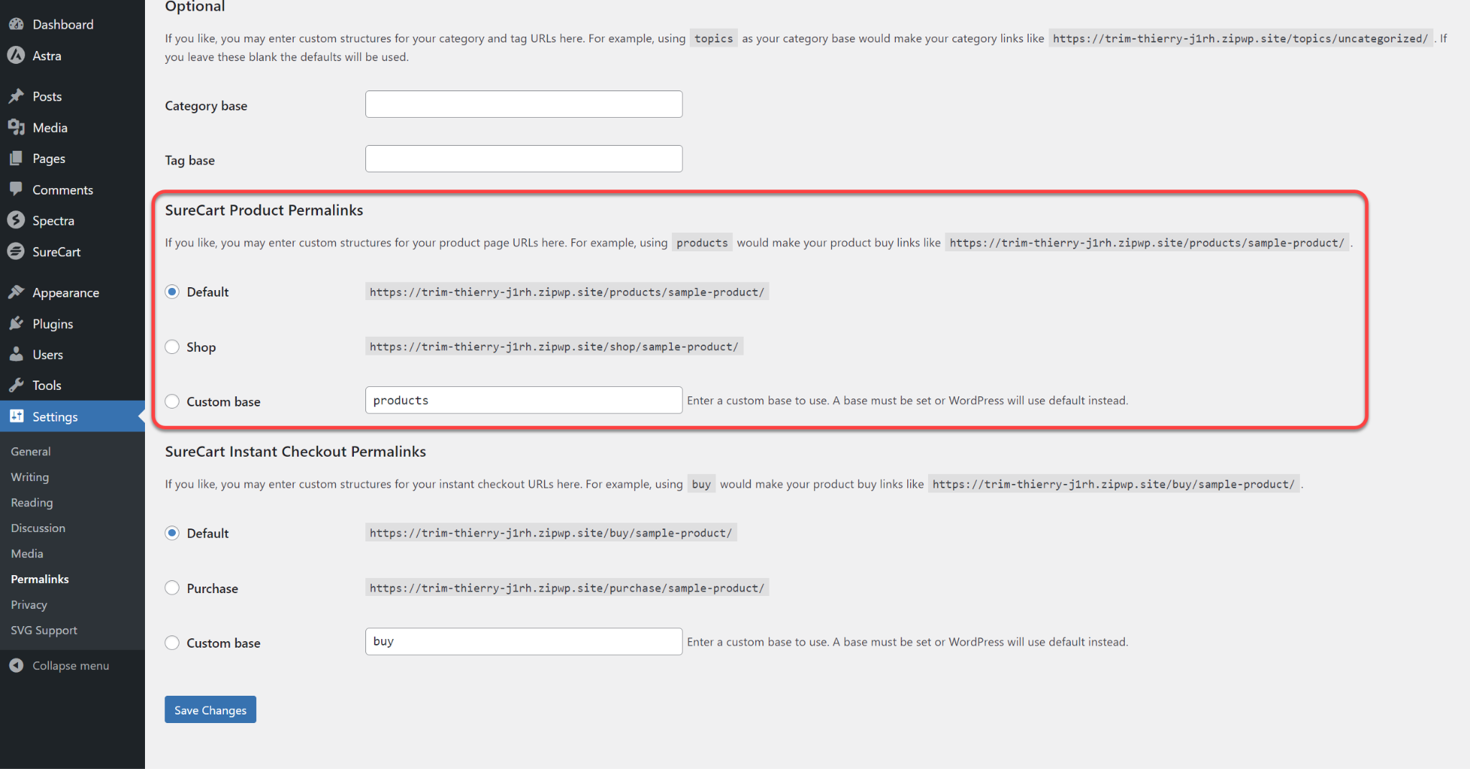
Task: Open the Media library
Action: pos(49,127)
